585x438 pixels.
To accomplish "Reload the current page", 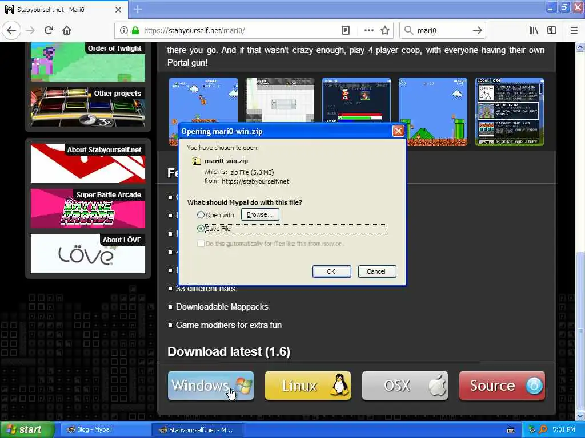I will [x=49, y=31].
